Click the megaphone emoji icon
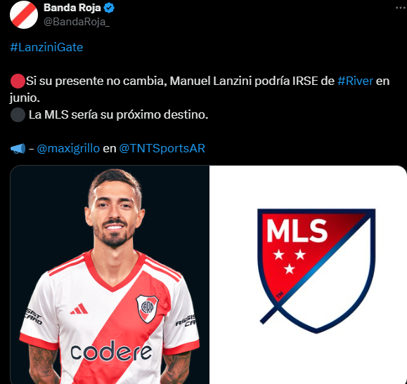407x384 pixels. point(18,149)
